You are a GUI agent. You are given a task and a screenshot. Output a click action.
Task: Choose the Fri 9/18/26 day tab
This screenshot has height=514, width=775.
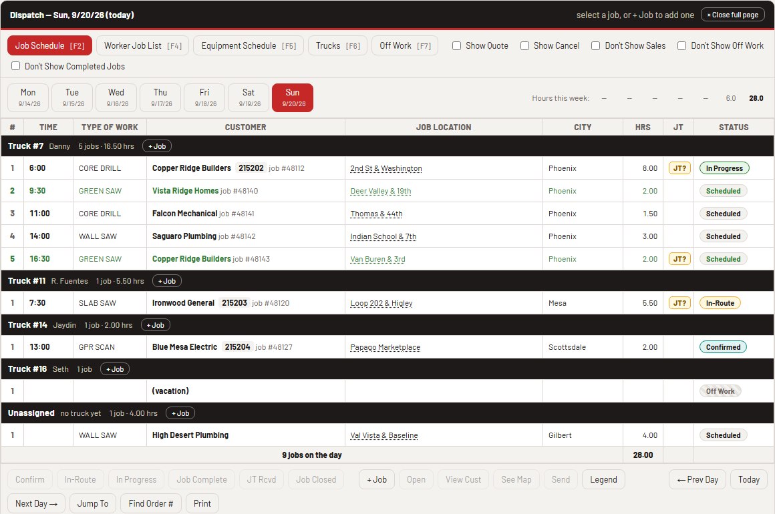pos(204,97)
